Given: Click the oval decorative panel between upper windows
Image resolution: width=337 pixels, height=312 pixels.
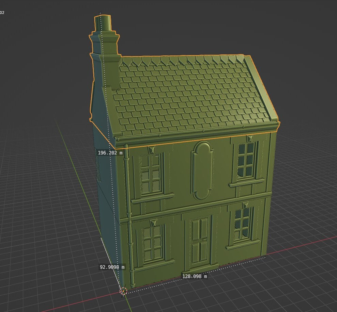Looking at the screenshot, I should click(x=202, y=170).
